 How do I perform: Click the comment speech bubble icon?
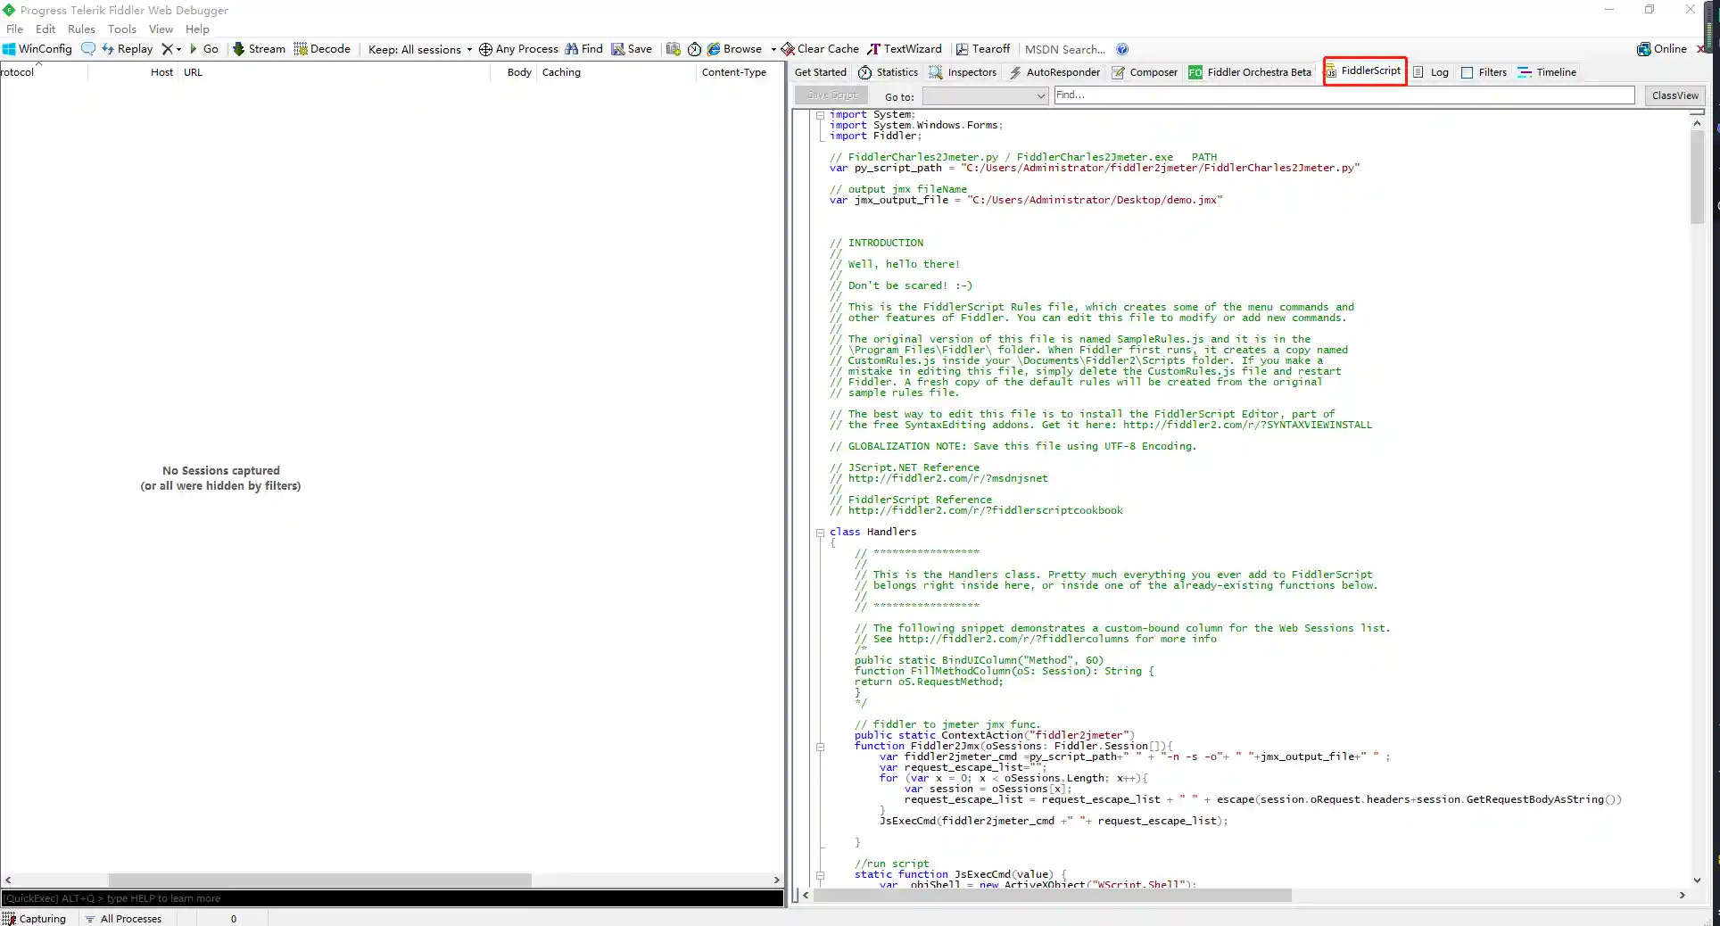click(88, 49)
